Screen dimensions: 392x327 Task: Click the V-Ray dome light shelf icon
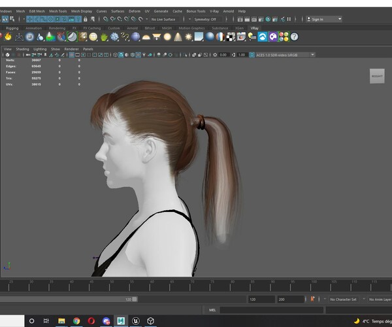146,37
